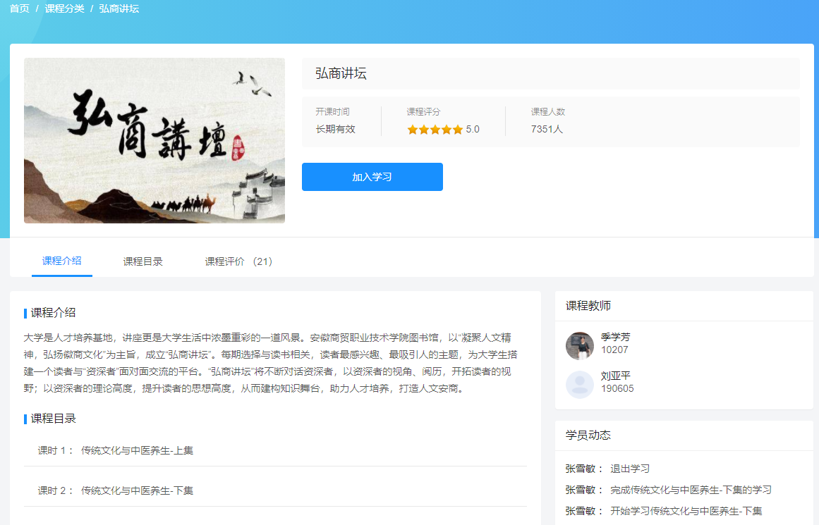Image resolution: width=819 pixels, height=525 pixels.
Task: Open 课时 1: 传统文化与中医养生-上集
Action: [x=113, y=448]
